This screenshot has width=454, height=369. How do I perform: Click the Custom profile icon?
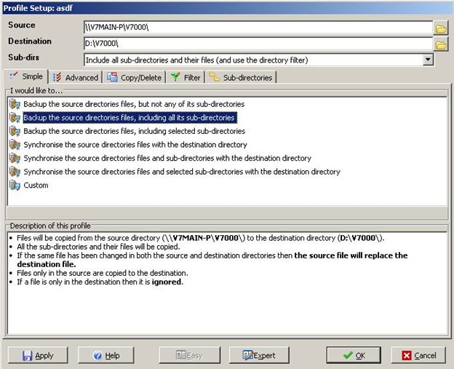coord(15,186)
